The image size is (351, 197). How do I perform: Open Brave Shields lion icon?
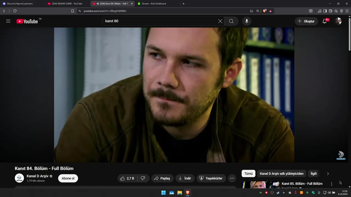coord(265,11)
